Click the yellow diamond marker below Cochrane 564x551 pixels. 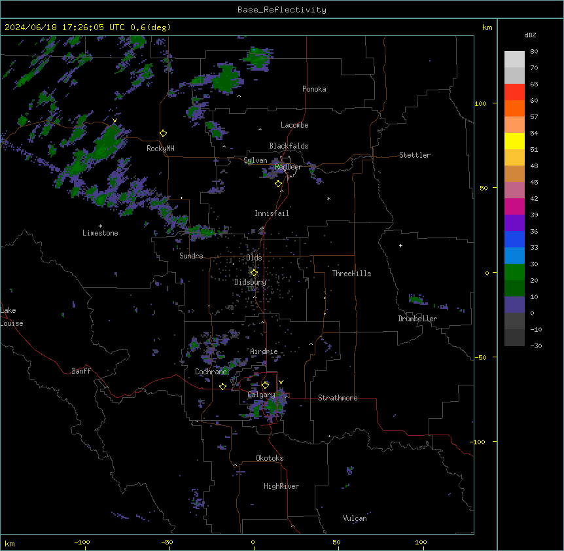222,387
